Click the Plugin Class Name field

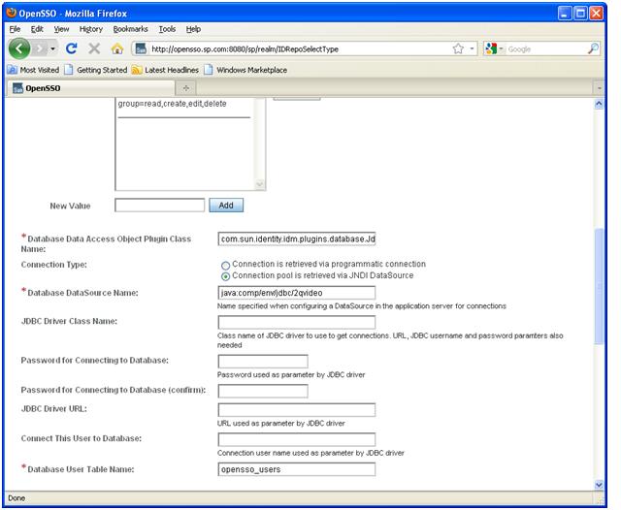297,239
